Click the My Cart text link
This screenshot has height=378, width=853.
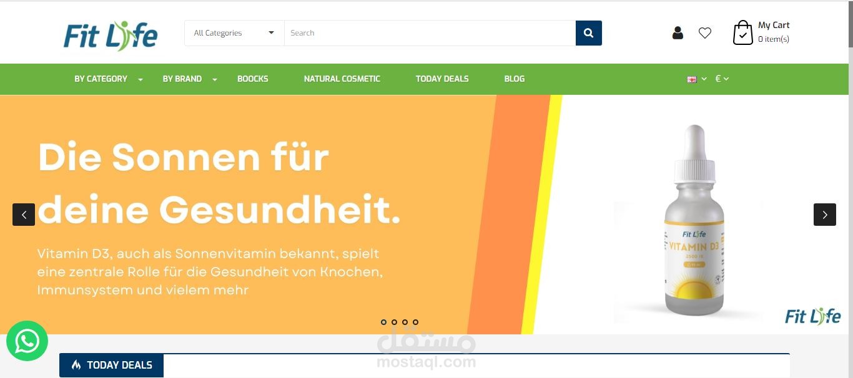click(774, 25)
